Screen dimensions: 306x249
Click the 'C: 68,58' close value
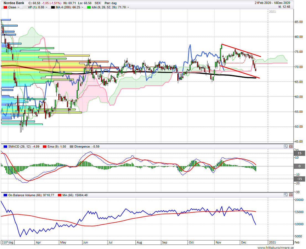tap(34, 3)
